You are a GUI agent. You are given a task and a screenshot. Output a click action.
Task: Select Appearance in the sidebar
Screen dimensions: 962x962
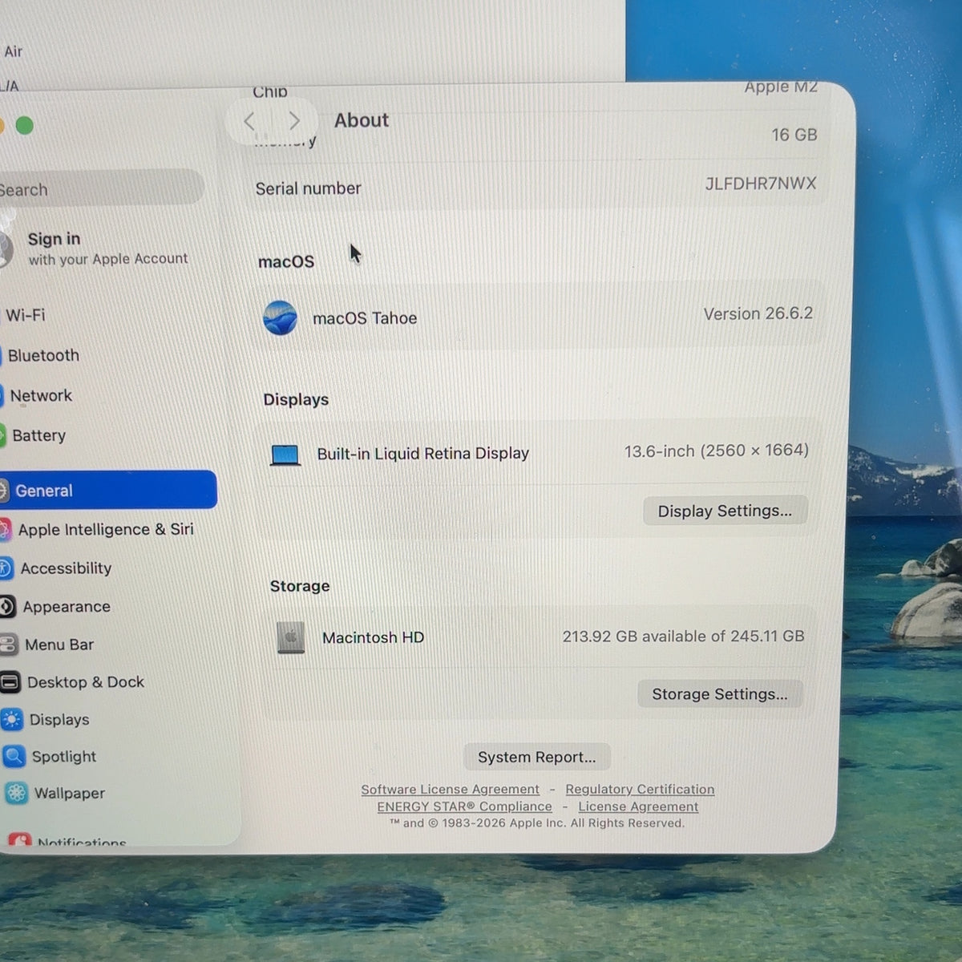pos(55,607)
